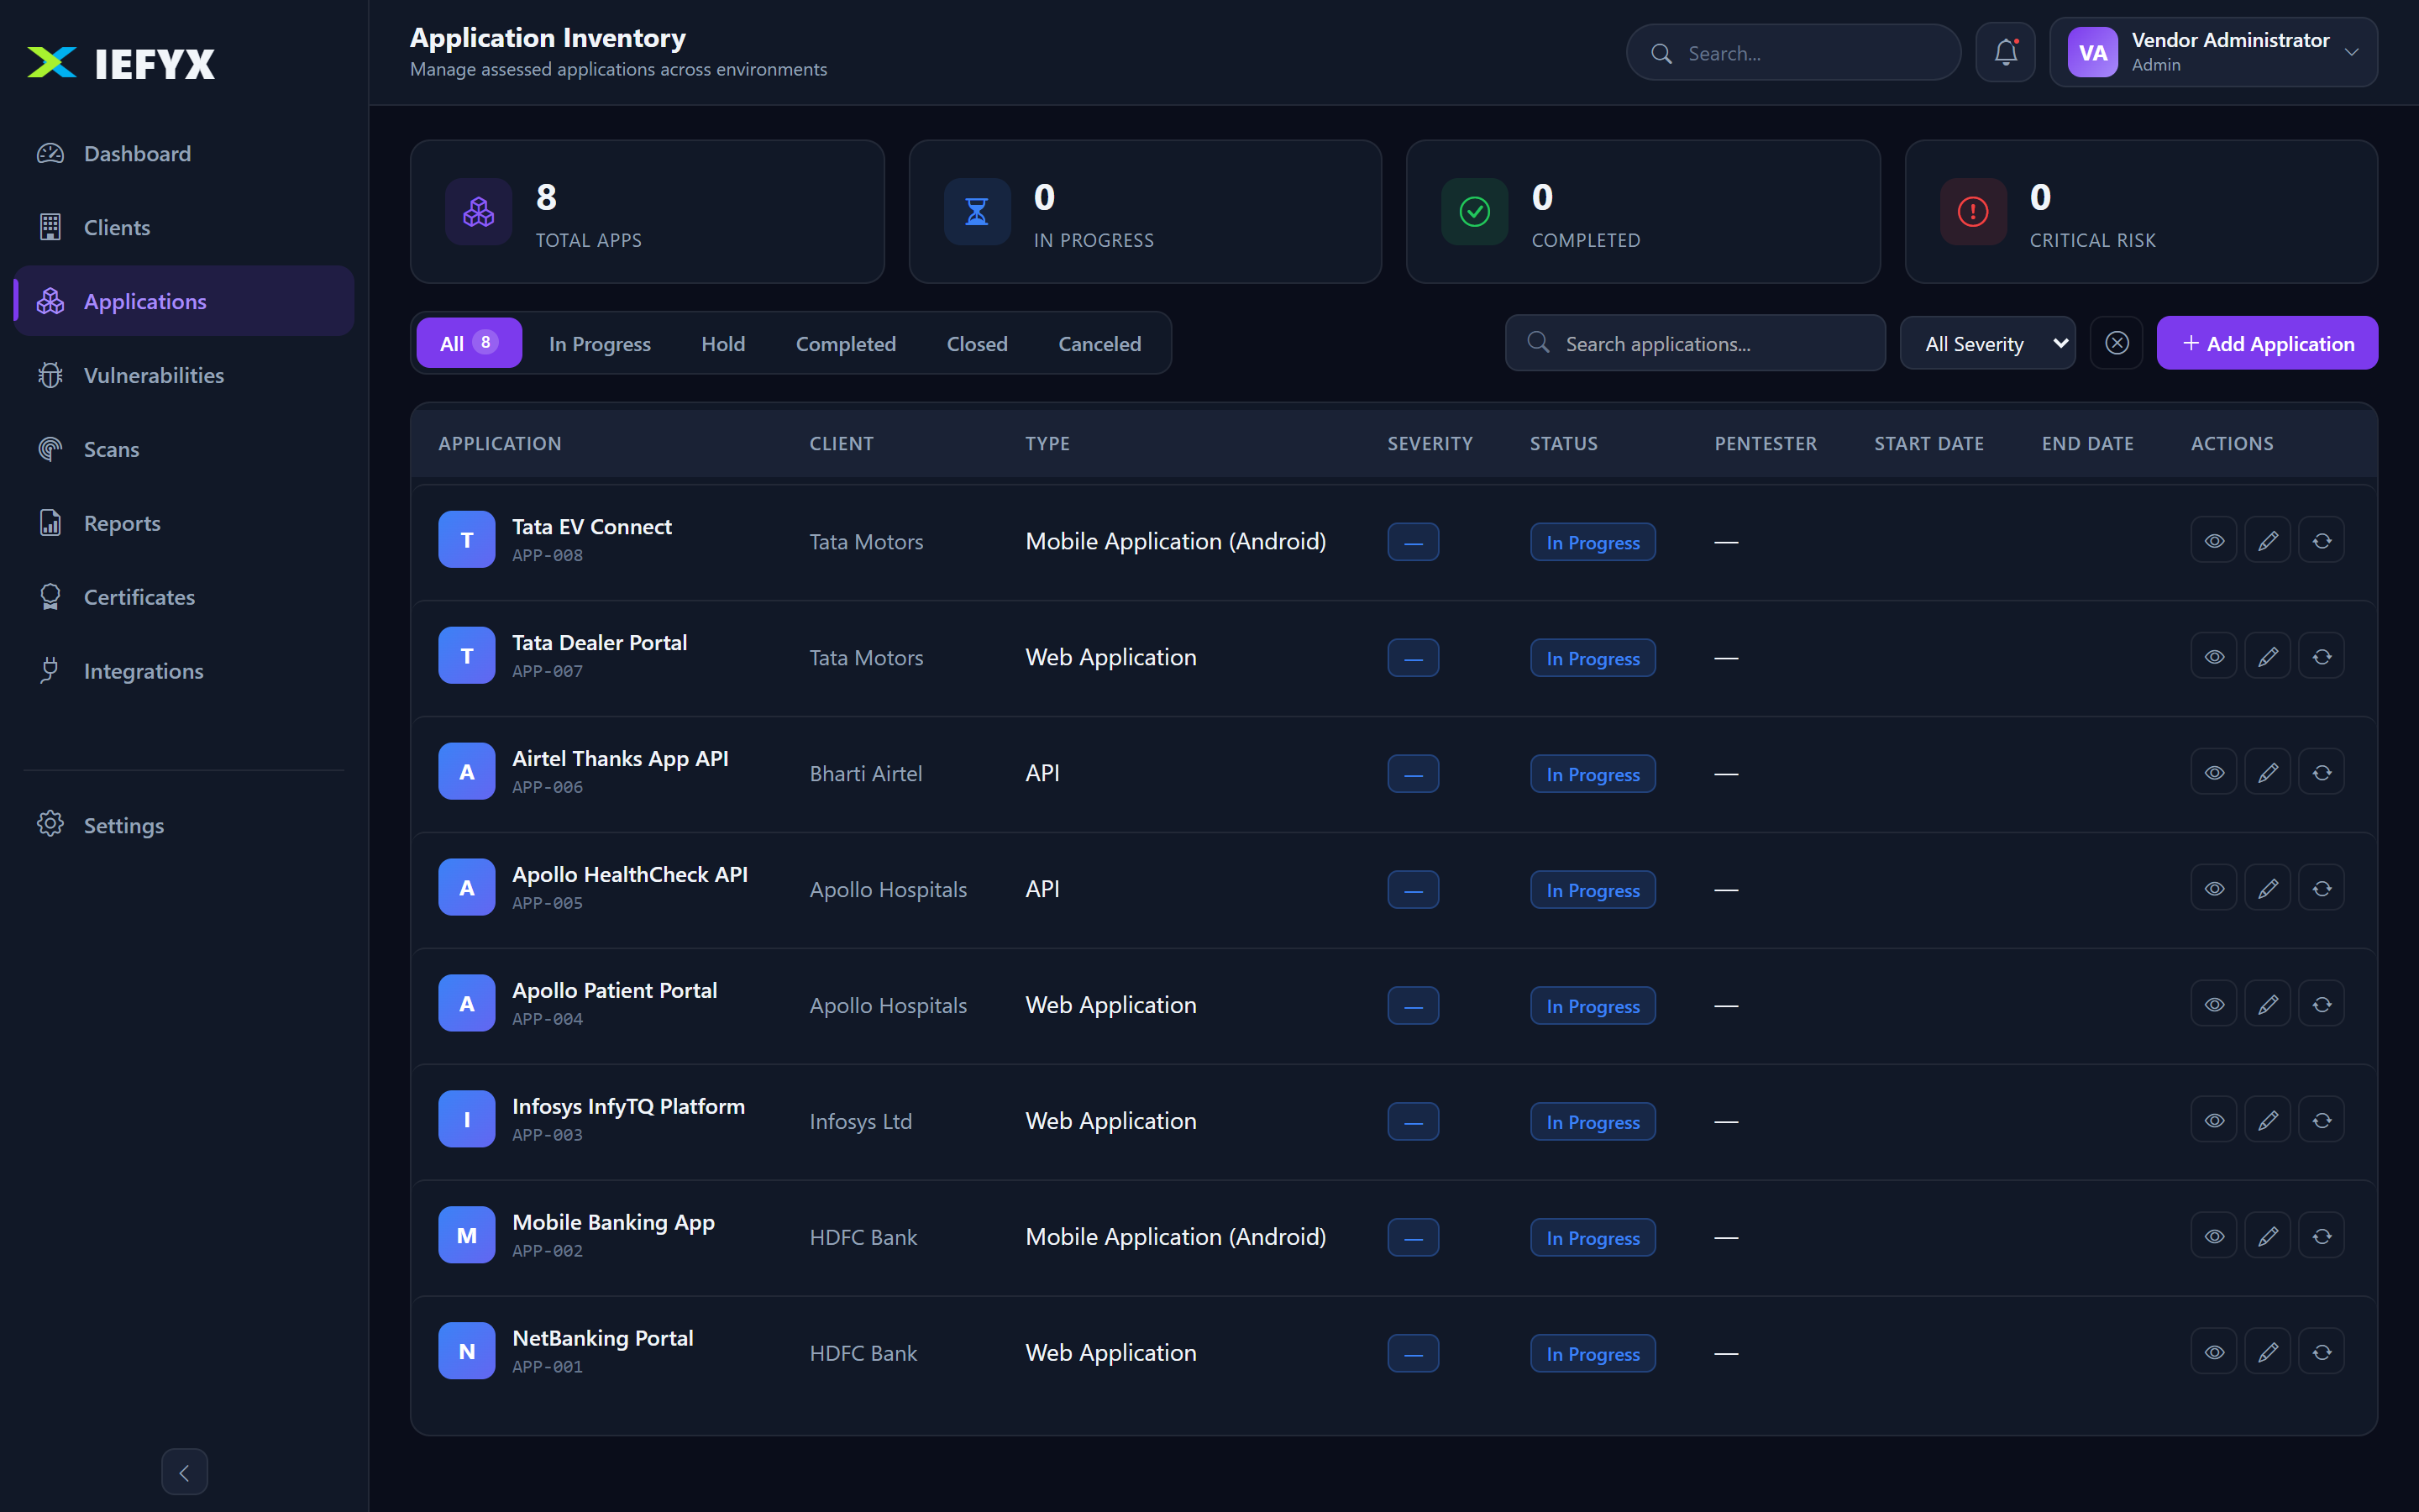View Apollo HealthCheck API via eye icon
Screen dimensions: 2419x1512
click(2214, 888)
